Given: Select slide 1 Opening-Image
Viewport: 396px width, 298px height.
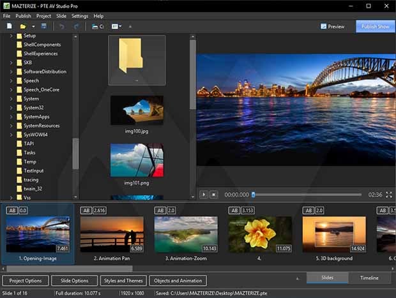Looking at the screenshot, I should coord(38,234).
